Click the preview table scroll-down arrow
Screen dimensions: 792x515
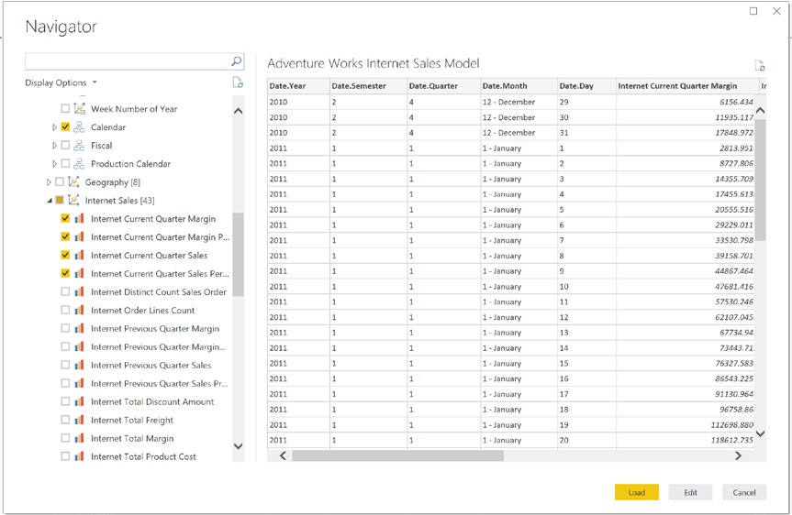(760, 433)
